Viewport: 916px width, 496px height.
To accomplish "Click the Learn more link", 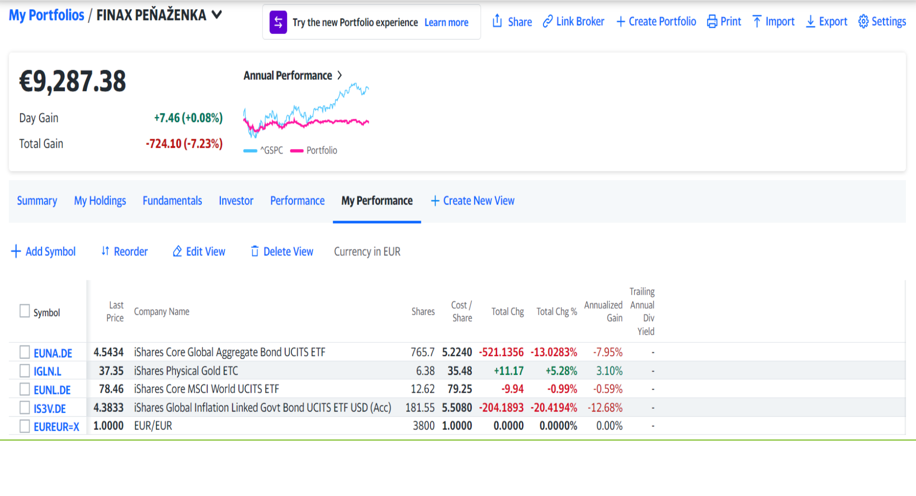I will click(x=446, y=22).
